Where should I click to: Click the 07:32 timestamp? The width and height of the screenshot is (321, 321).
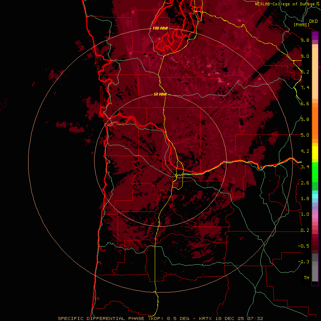coord(255,319)
